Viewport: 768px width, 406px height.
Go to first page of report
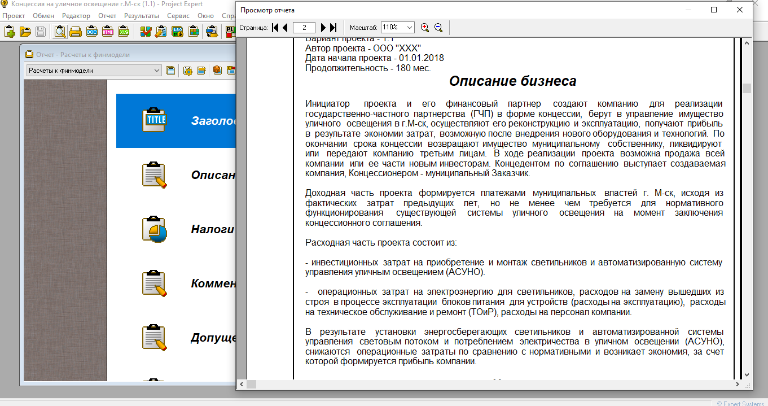pyautogui.click(x=275, y=27)
